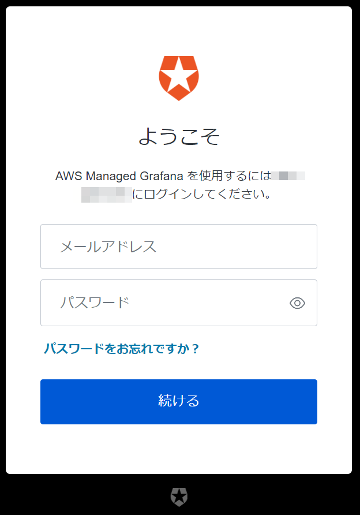Focus the メールアドレス input field
Image resolution: width=360 pixels, height=515 pixels.
pyautogui.click(x=179, y=247)
